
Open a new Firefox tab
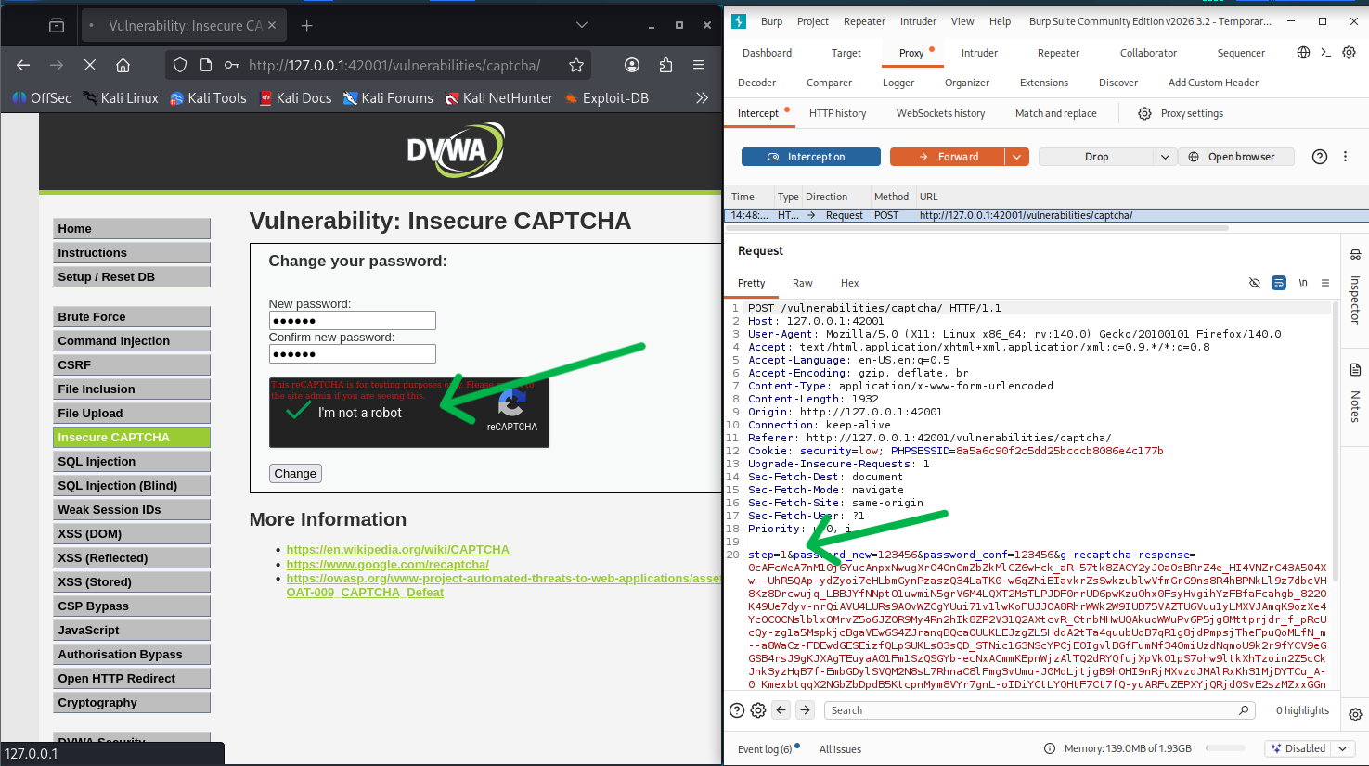[x=307, y=25]
